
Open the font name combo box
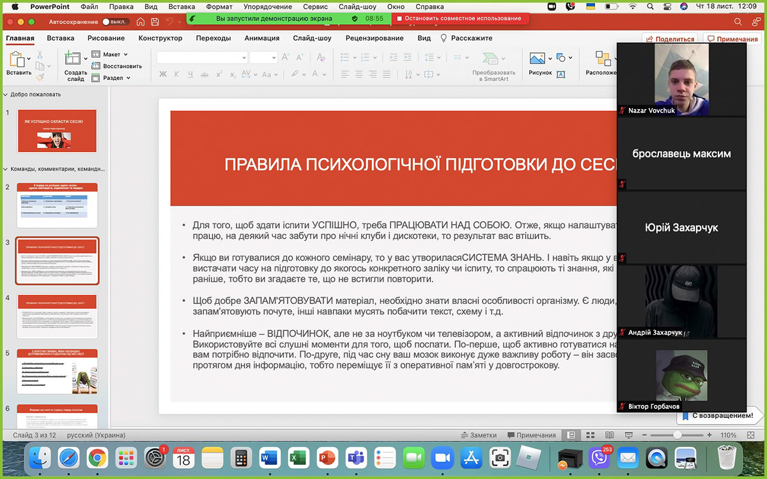(202, 57)
